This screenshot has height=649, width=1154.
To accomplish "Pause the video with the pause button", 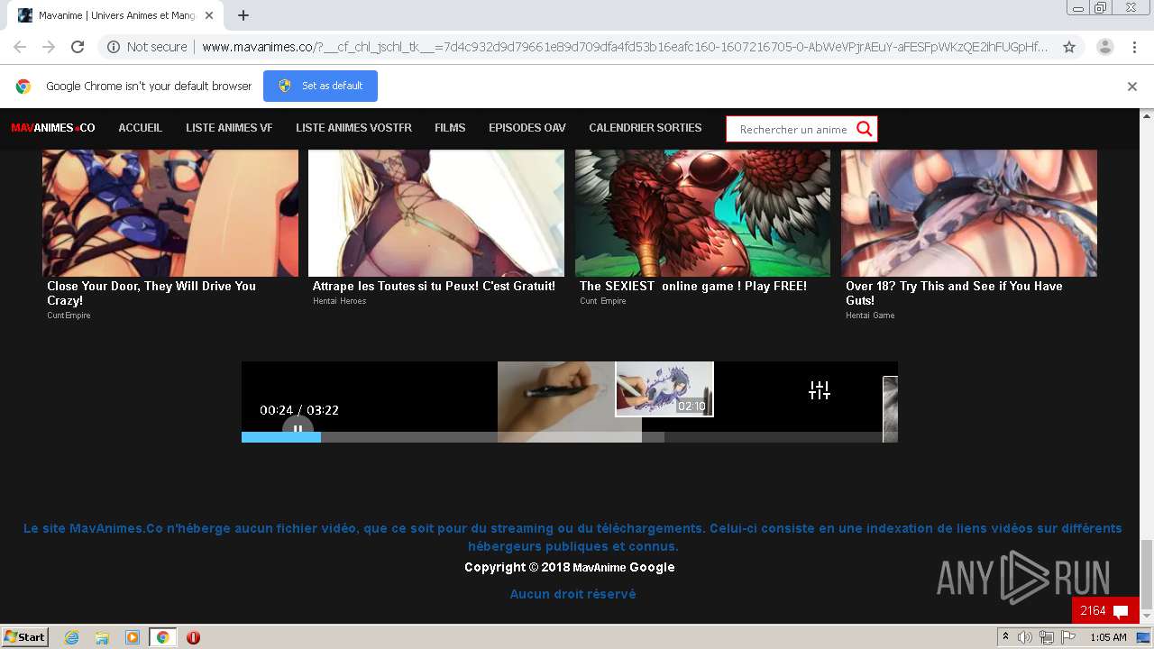I will [x=298, y=429].
